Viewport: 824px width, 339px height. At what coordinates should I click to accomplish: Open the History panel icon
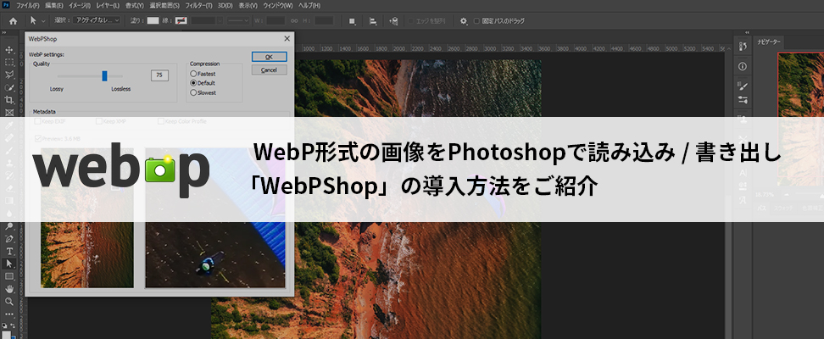(x=743, y=47)
